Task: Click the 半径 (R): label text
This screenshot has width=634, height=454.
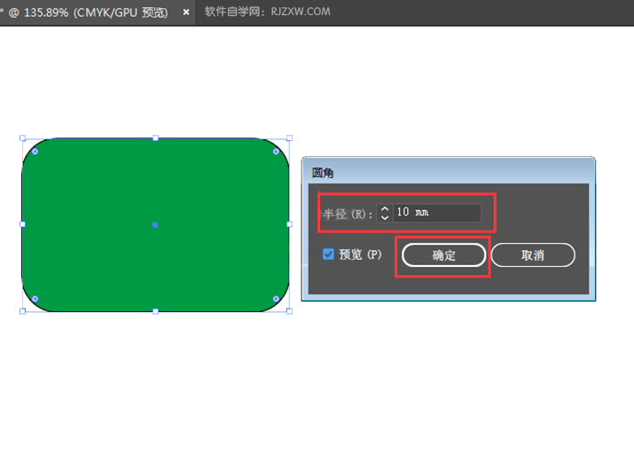Action: (348, 214)
